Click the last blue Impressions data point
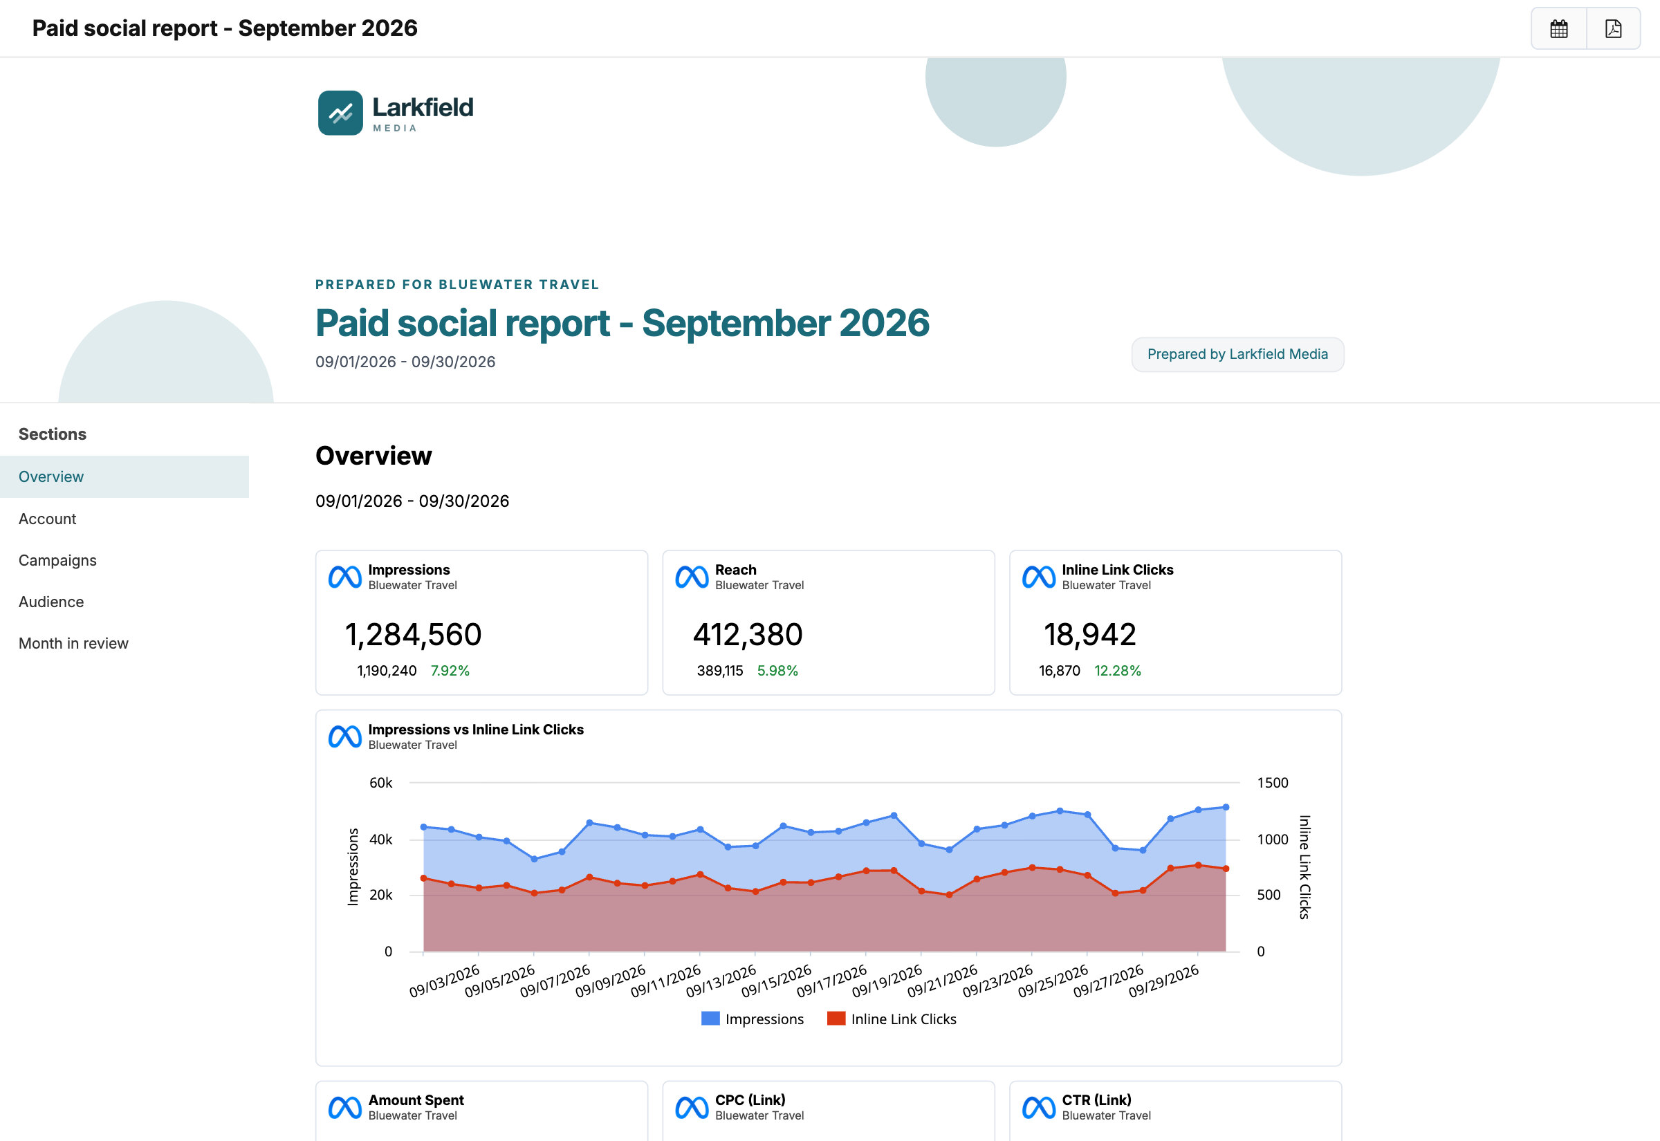This screenshot has width=1660, height=1141. 1226,807
